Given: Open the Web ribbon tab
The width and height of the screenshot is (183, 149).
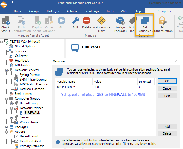Looking at the screenshot, I should point(124,11).
